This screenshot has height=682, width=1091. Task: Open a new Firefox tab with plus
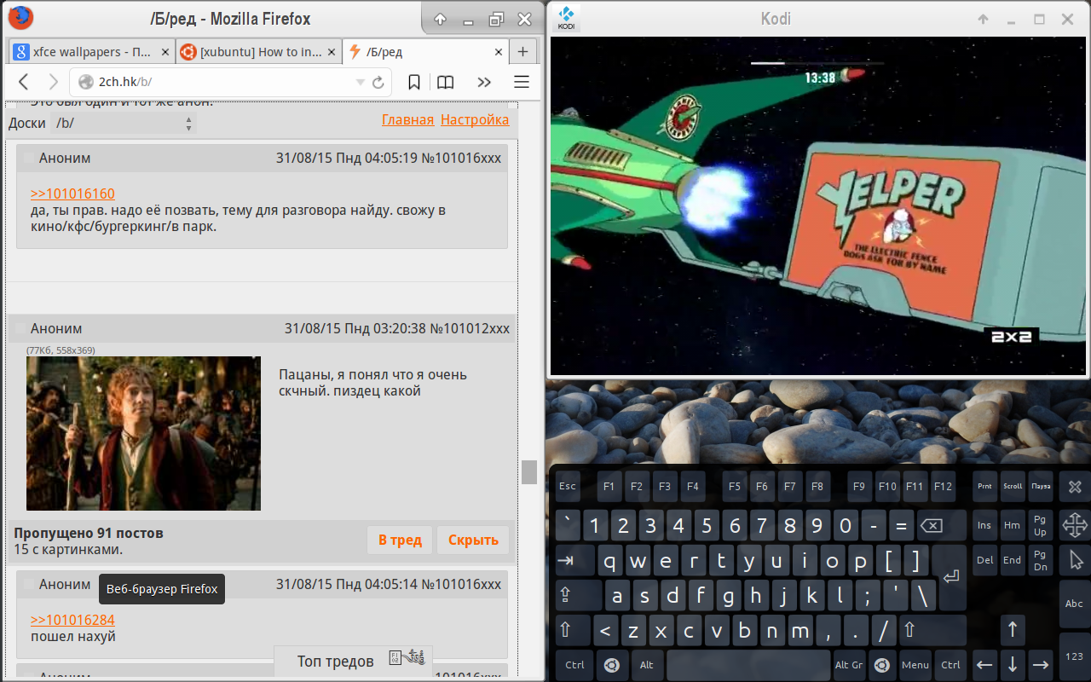(523, 51)
